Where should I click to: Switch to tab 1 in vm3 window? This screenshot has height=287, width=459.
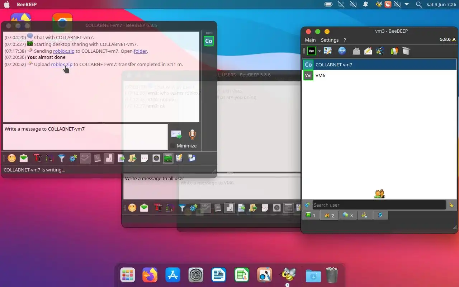[x=311, y=215]
